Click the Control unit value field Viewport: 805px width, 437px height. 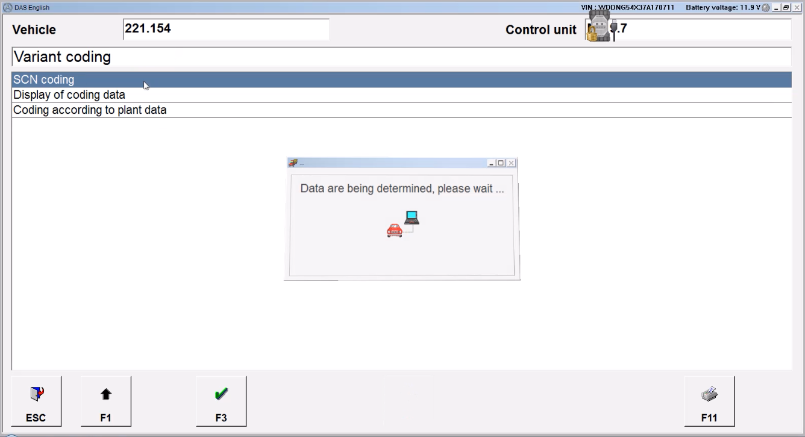[x=688, y=29]
